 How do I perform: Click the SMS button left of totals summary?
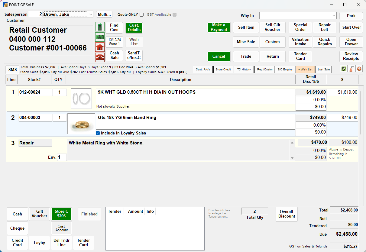(x=12, y=69)
